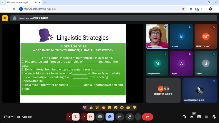Image resolution: width=219 pixels, height=123 pixels.
Task: Send the pink heart emoji reaction
Action: 85,107
